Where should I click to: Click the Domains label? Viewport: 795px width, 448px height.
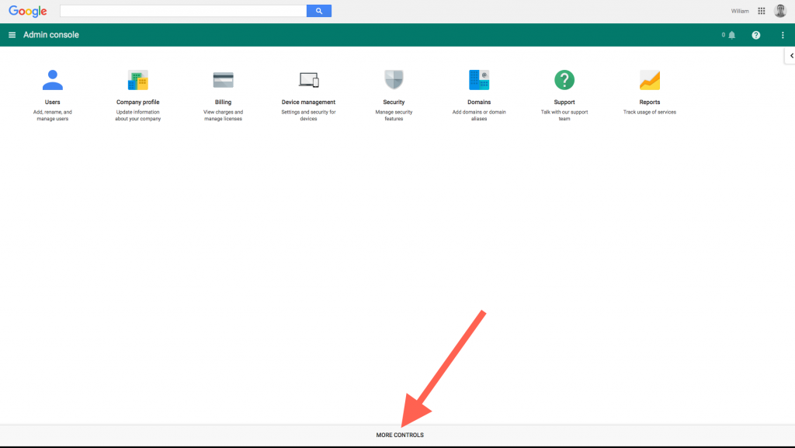(479, 102)
